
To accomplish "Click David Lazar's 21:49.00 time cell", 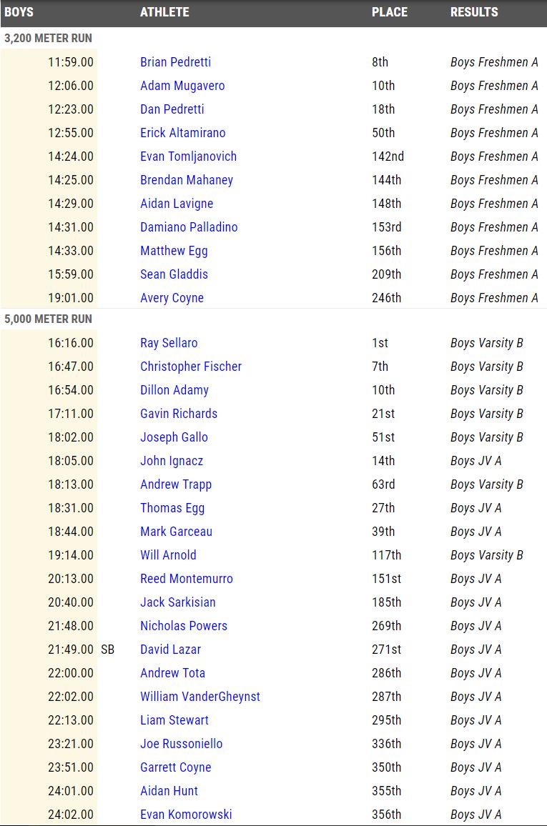I will coord(71,650).
